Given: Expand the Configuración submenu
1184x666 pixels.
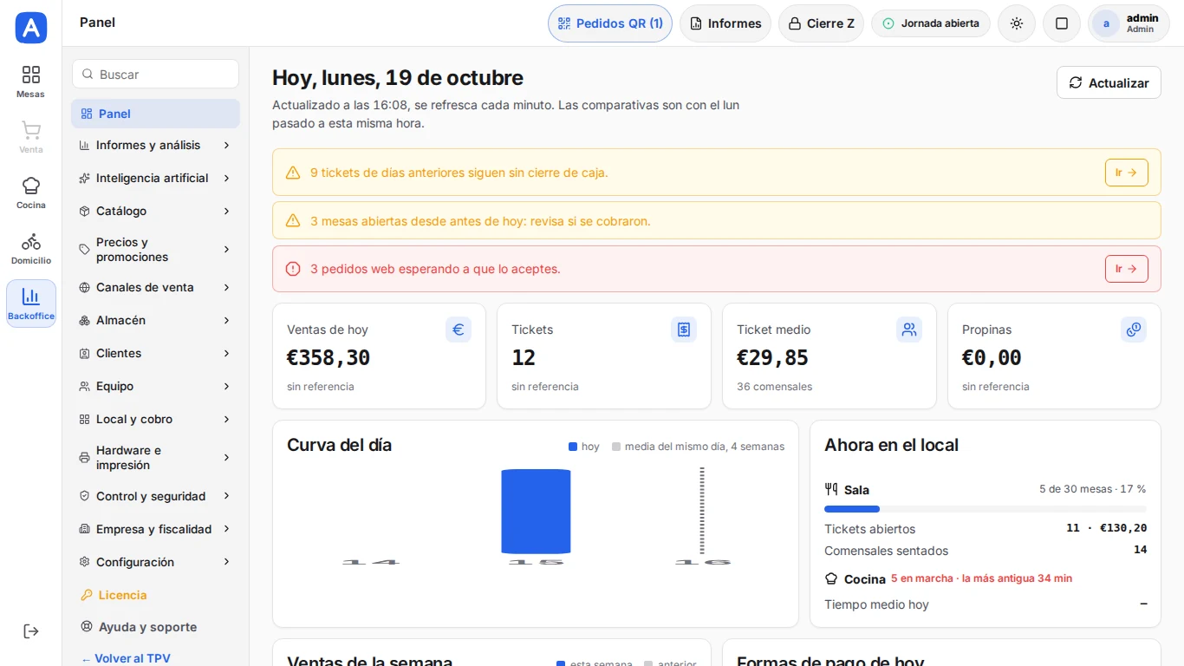Looking at the screenshot, I should pos(155,562).
